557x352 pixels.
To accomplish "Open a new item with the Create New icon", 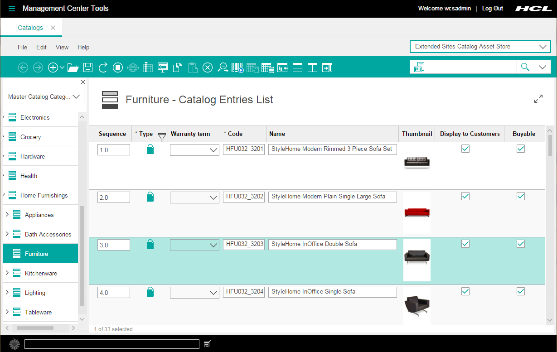I will (x=53, y=67).
